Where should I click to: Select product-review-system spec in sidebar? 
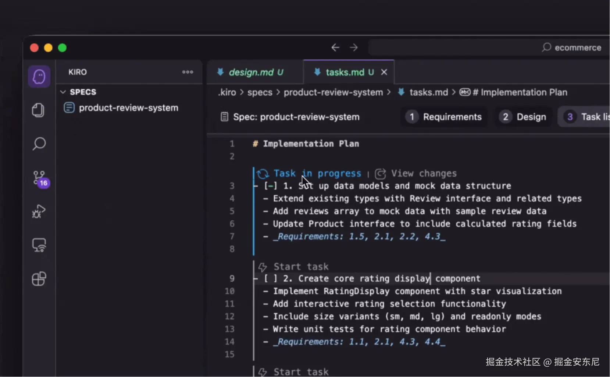128,108
